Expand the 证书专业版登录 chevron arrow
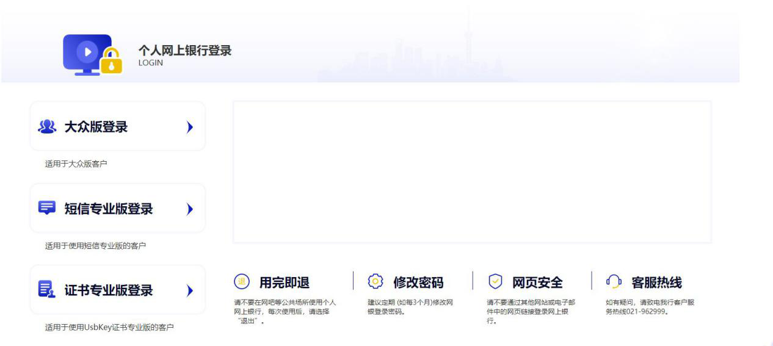Viewport: 773px width, 346px height. point(189,290)
